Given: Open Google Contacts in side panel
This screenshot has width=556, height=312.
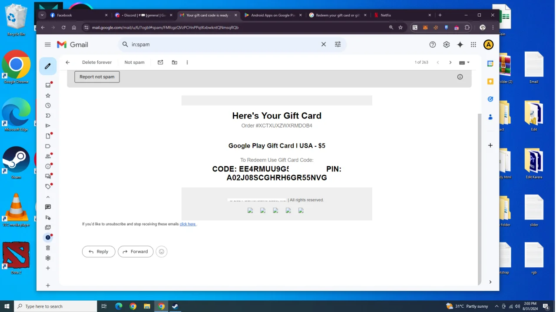Looking at the screenshot, I should click(490, 117).
